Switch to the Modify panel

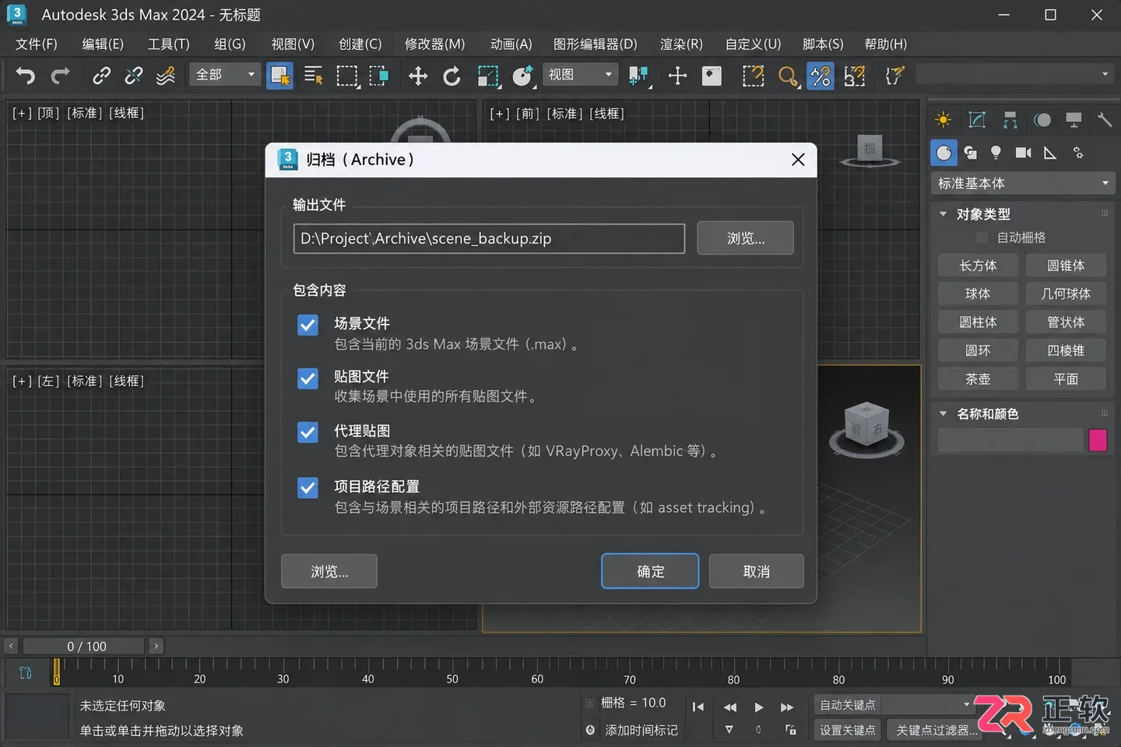[x=977, y=120]
